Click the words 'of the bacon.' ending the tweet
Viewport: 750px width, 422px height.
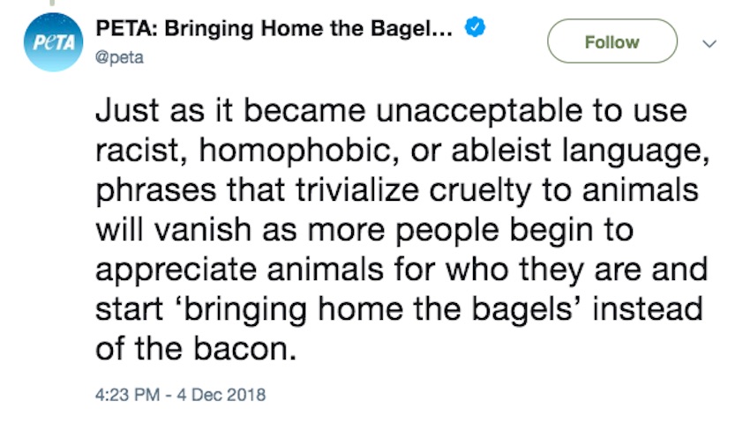(196, 348)
